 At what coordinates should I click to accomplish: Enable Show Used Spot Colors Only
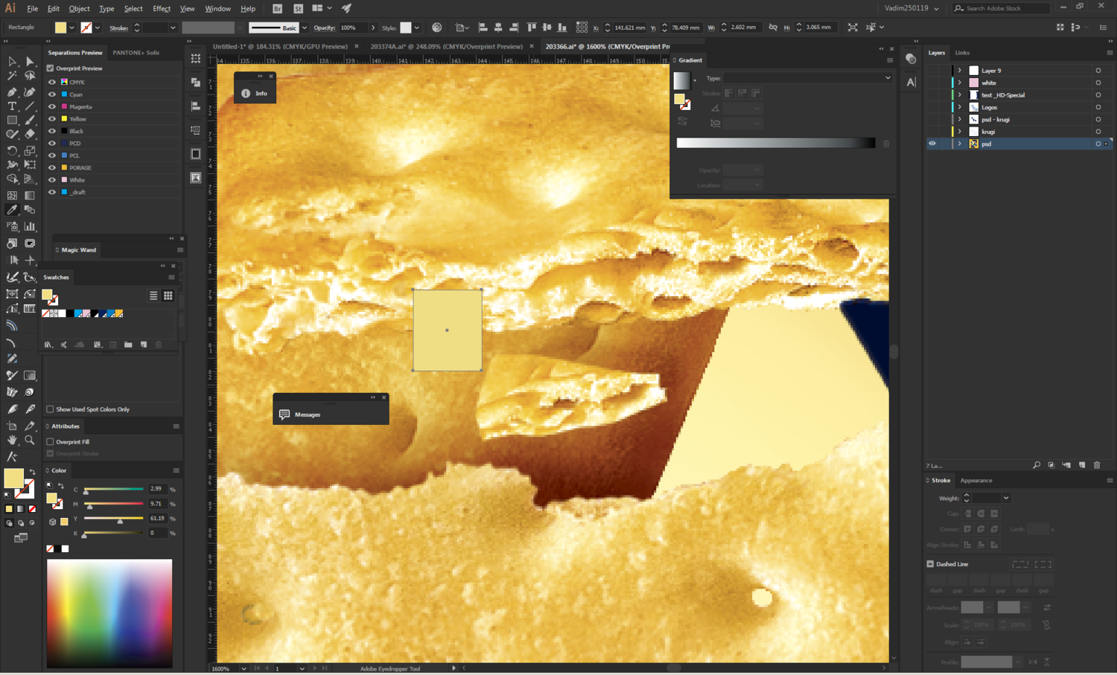[51, 409]
